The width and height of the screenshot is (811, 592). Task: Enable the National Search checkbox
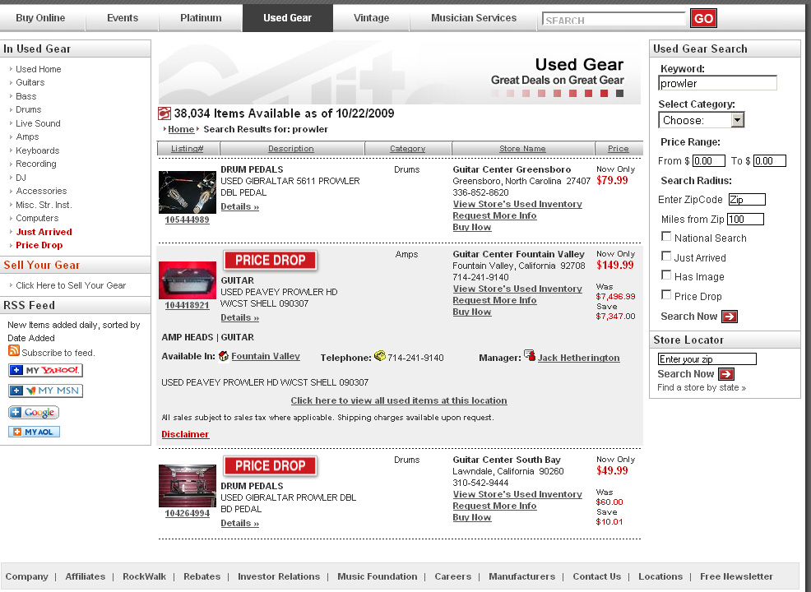666,237
